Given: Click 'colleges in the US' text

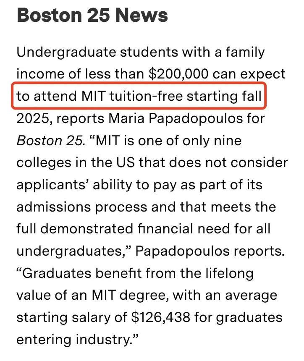Looking at the screenshot, I should pos(76,162).
